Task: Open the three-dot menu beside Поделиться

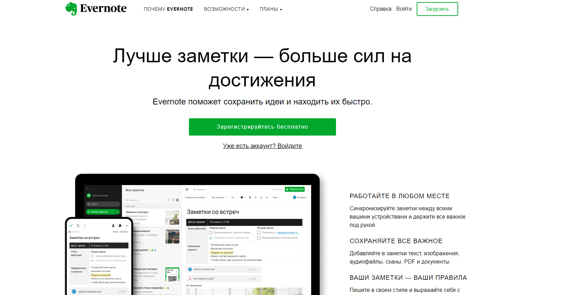Action: click(x=308, y=189)
